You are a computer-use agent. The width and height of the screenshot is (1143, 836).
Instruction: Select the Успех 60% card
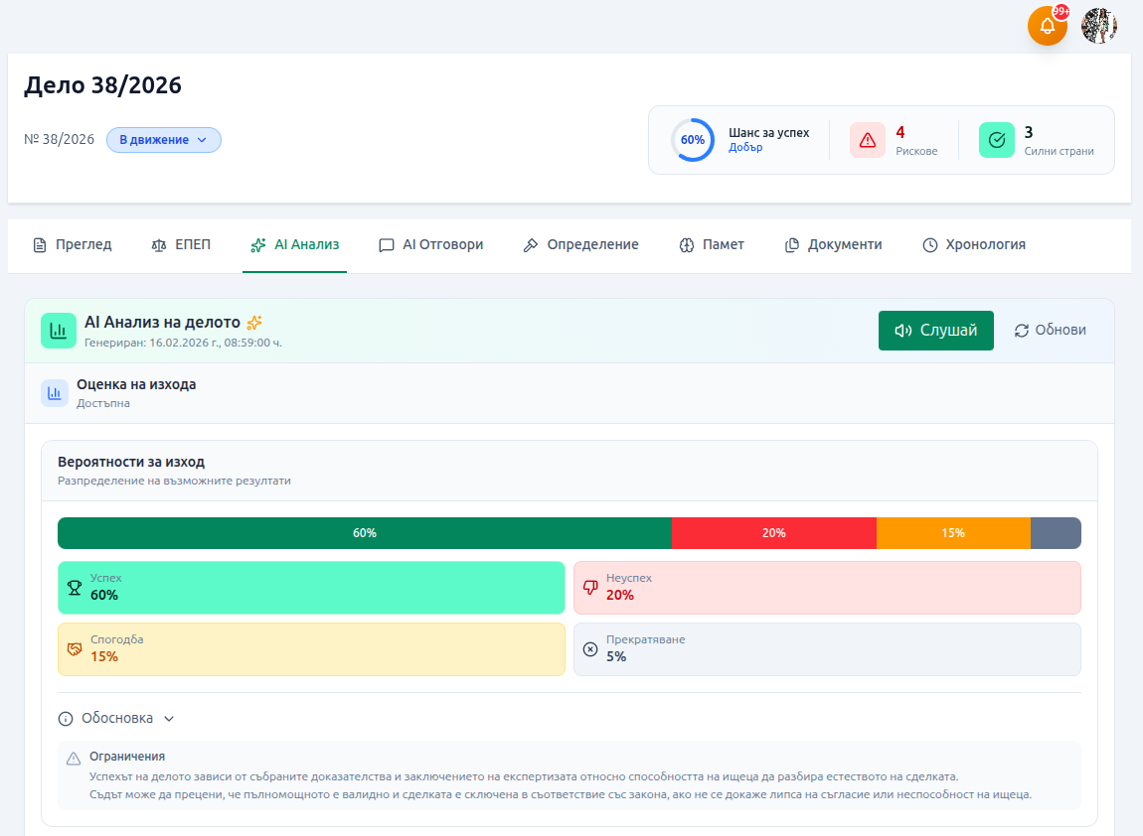point(311,588)
